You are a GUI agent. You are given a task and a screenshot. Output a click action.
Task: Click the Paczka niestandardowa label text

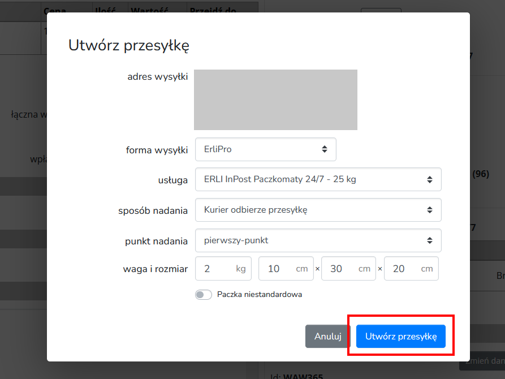[260, 295]
